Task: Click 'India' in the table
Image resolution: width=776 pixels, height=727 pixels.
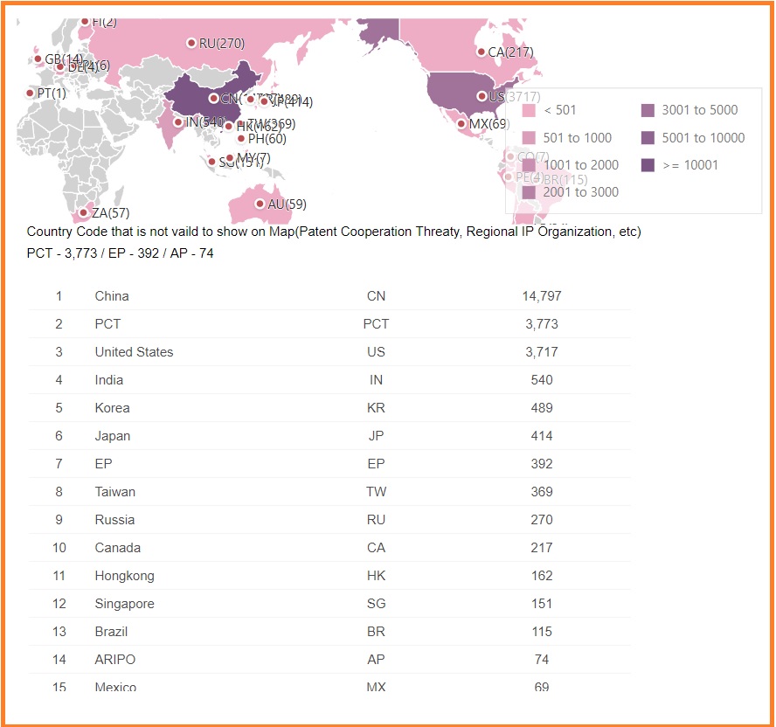Action: click(x=109, y=380)
